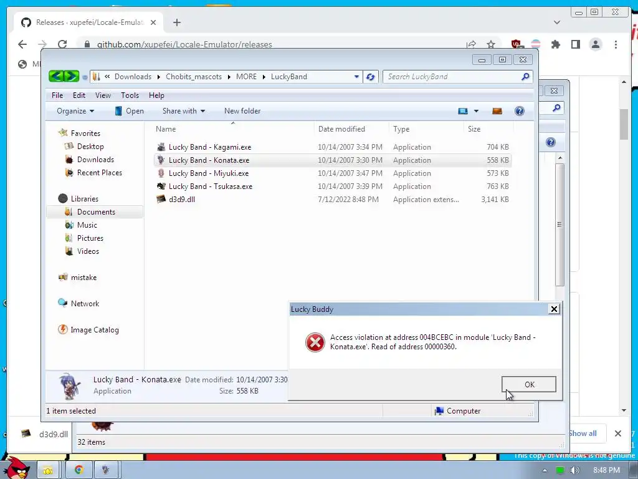638x479 pixels.
Task: Click the change view icon
Action: (463, 111)
